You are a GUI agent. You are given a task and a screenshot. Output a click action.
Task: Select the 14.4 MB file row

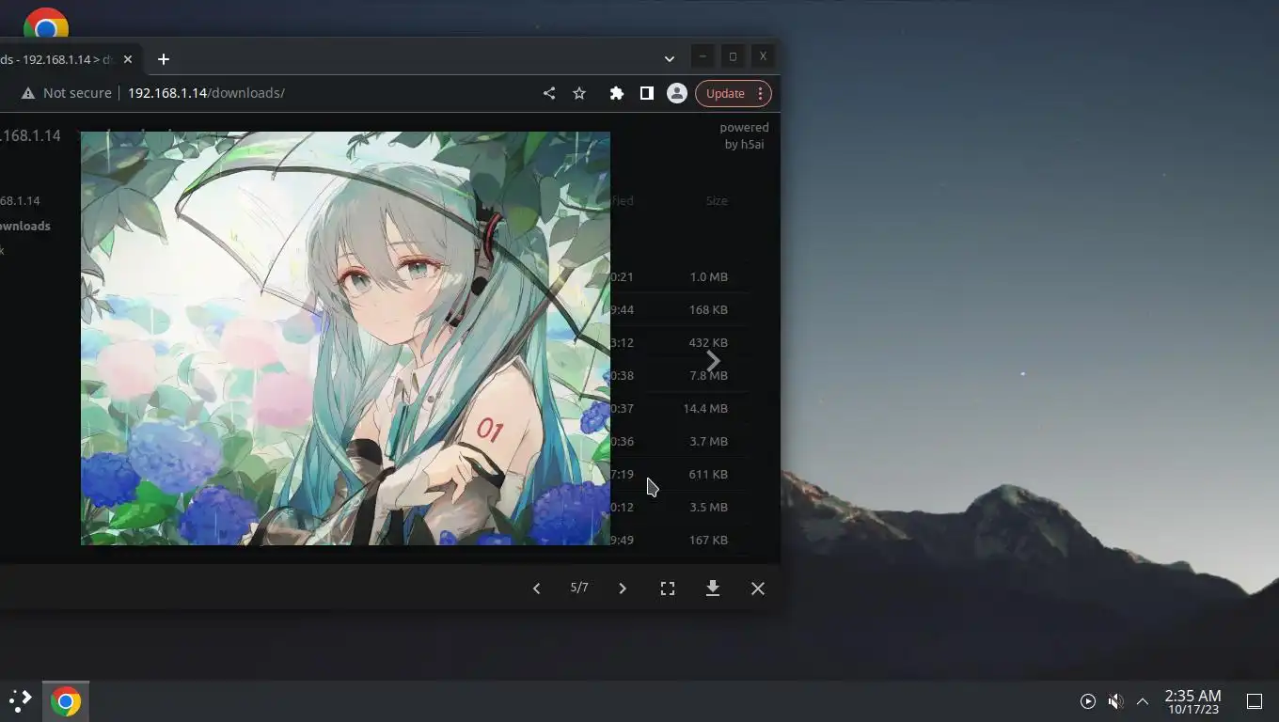coord(679,408)
